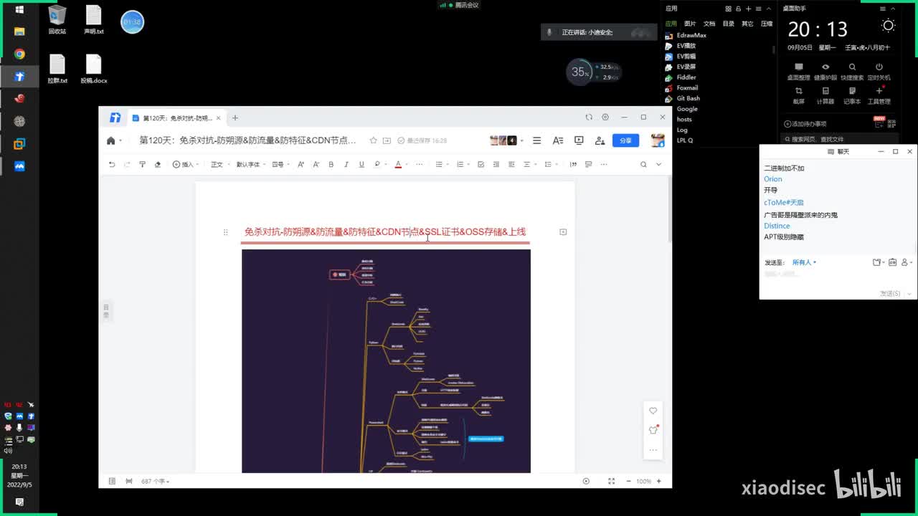Apply the red font color
The height and width of the screenshot is (516, 918).
[398, 164]
